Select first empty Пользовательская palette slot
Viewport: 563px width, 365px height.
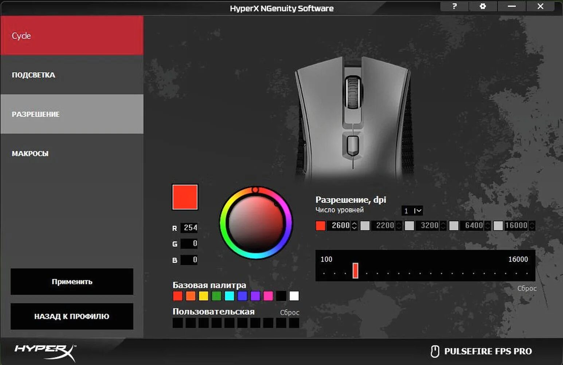178,323
